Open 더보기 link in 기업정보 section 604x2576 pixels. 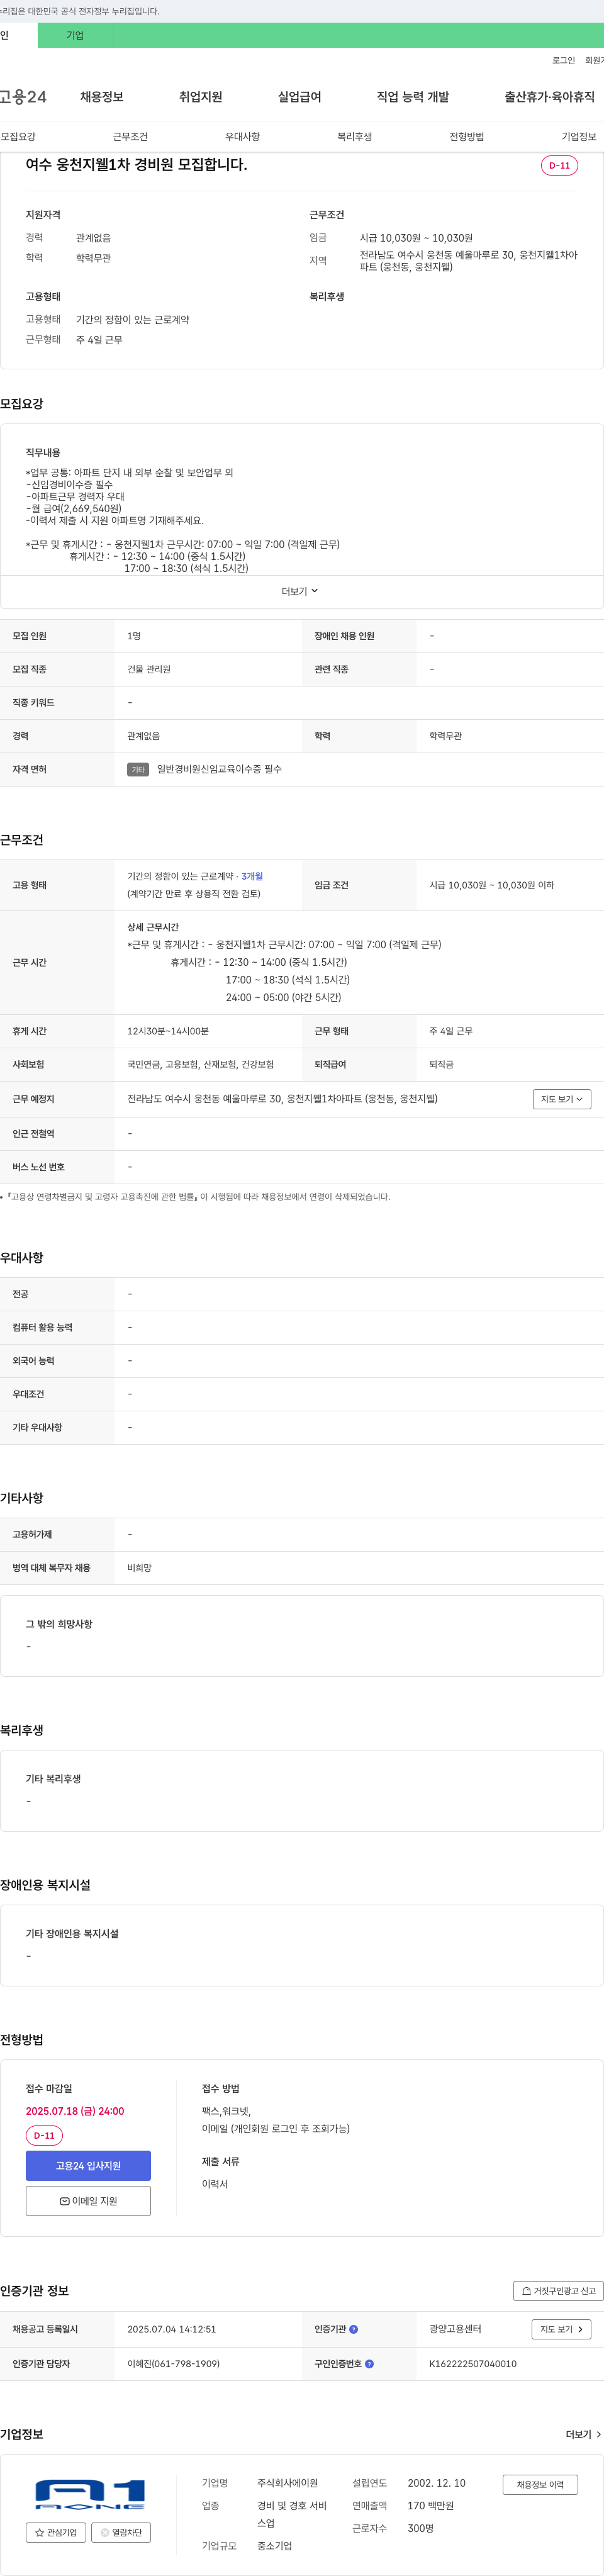click(x=583, y=2434)
